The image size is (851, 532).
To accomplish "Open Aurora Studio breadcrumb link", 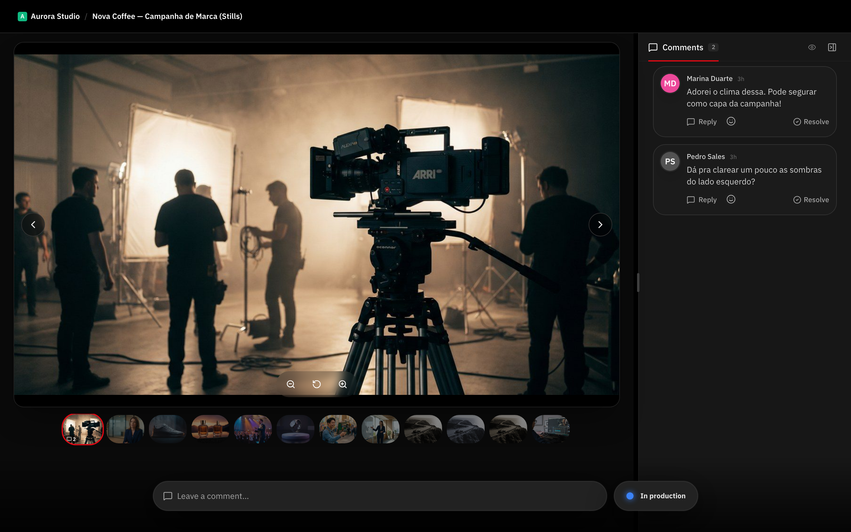I will coord(55,16).
